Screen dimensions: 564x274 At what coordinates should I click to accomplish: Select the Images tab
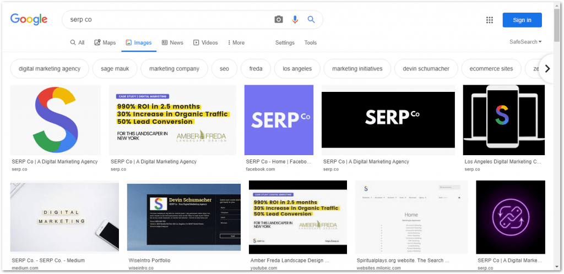pos(138,43)
